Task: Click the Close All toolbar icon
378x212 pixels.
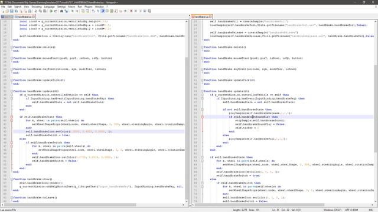Action: [x=25, y=11]
